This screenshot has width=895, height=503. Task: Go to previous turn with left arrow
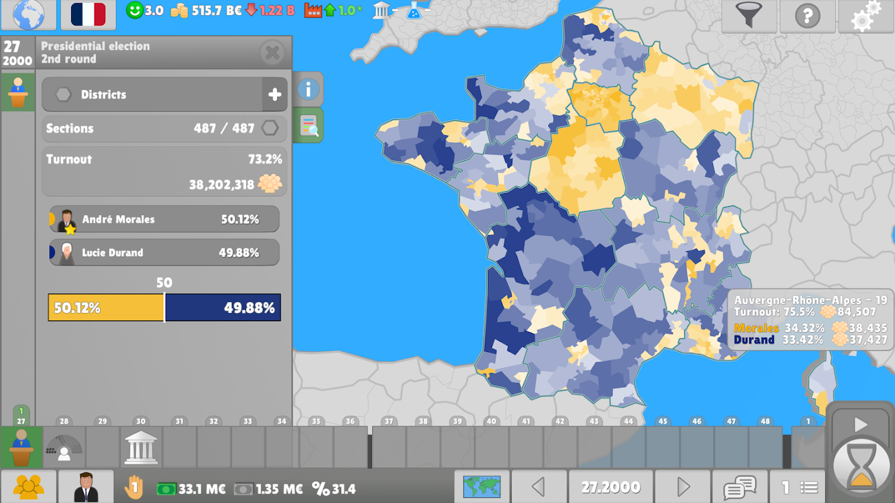pos(538,487)
